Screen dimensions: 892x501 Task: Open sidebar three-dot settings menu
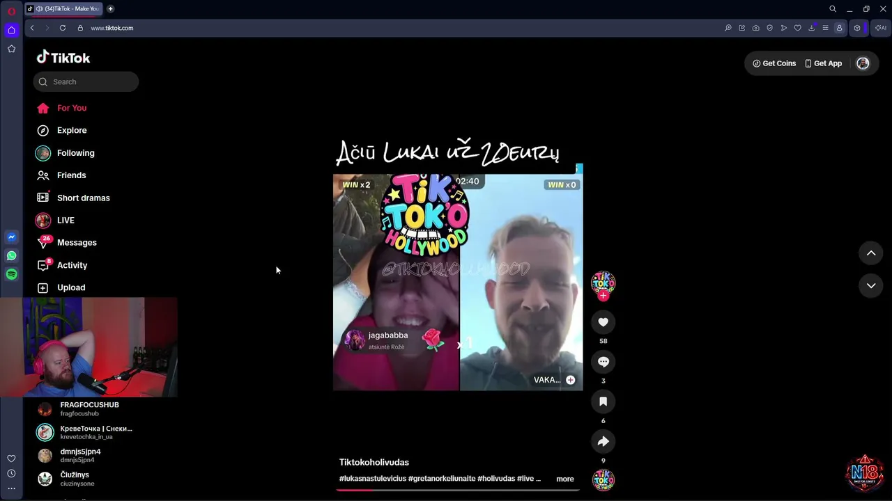11,488
